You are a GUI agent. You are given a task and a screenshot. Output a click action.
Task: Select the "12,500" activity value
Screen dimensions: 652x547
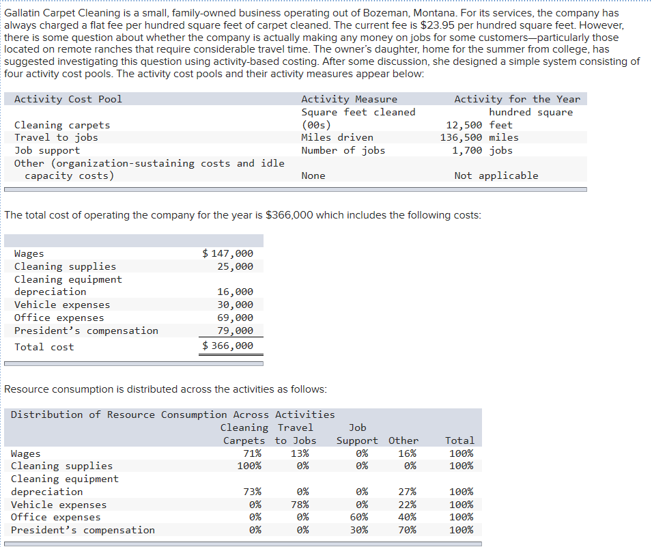pyautogui.click(x=464, y=125)
